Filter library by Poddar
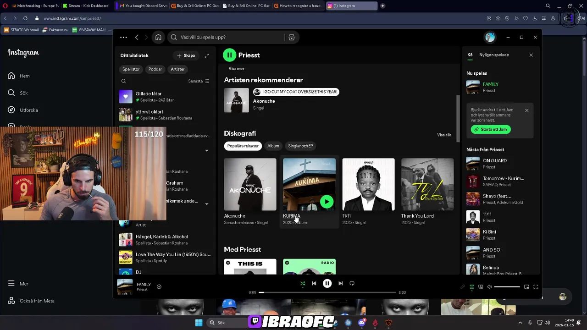 click(155, 69)
